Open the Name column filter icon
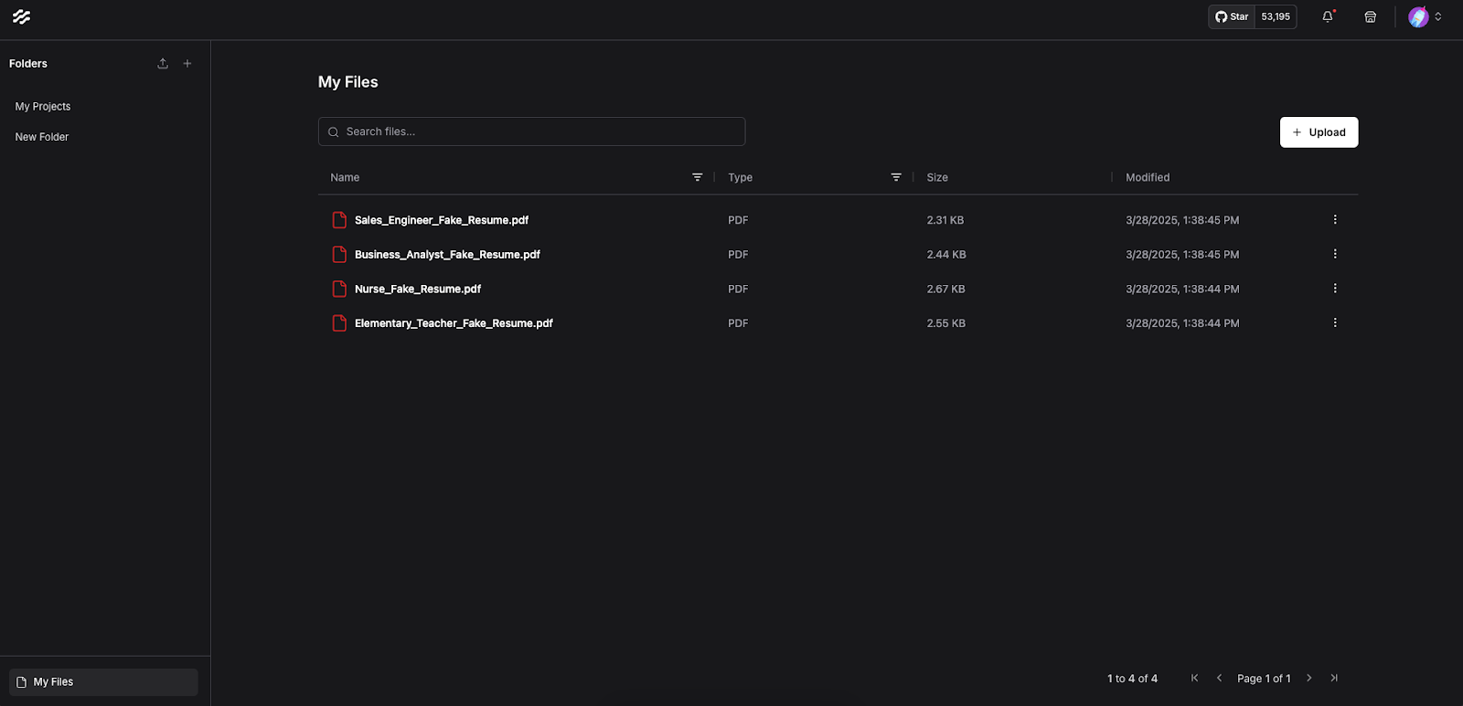1463x706 pixels. pos(697,177)
